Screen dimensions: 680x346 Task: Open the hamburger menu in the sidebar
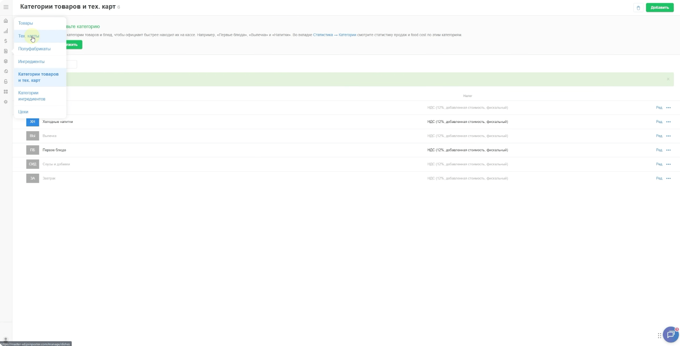(x=6, y=7)
